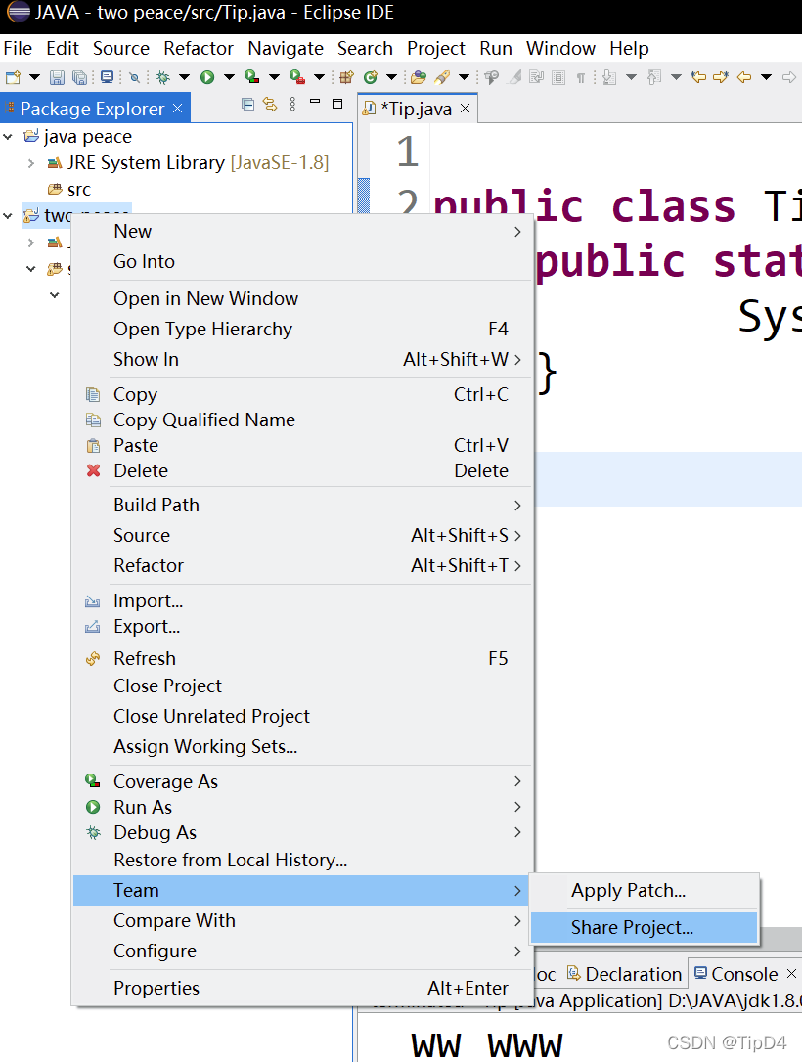The width and height of the screenshot is (802, 1062).
Task: Open Copy Qualified Name in context menu
Action: click(301, 420)
